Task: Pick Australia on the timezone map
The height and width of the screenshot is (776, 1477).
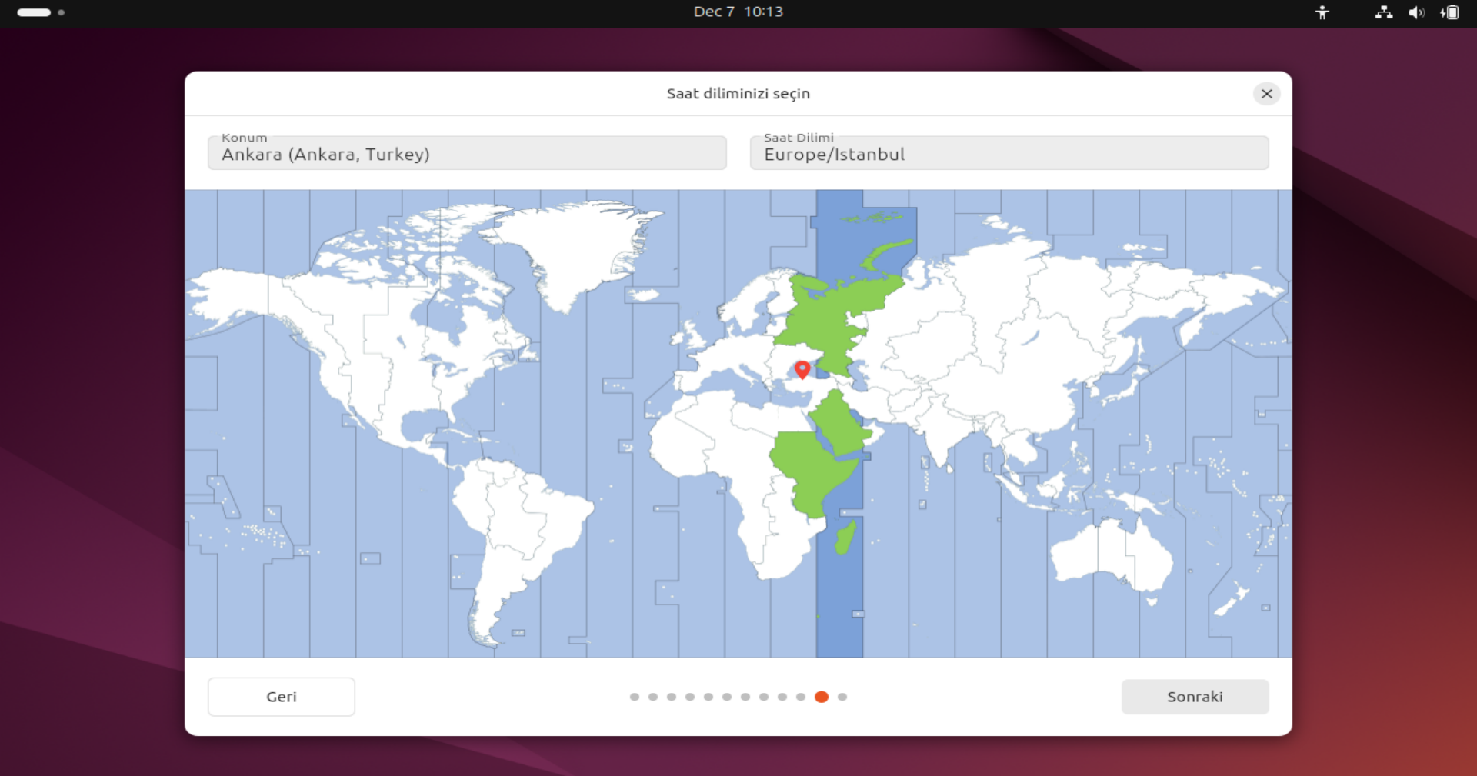Action: [x=1108, y=552]
